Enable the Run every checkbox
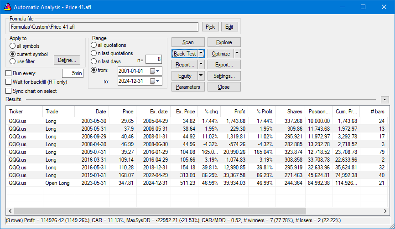395x229 pixels. (9, 73)
